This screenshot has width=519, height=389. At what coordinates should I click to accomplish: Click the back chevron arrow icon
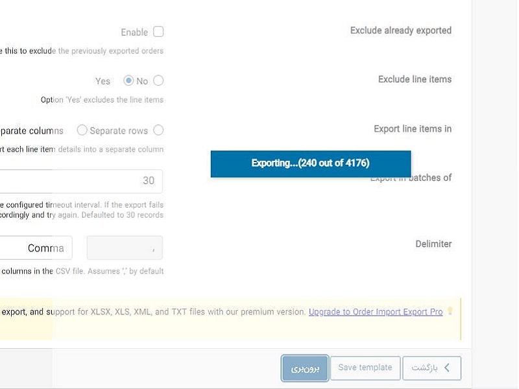(447, 368)
